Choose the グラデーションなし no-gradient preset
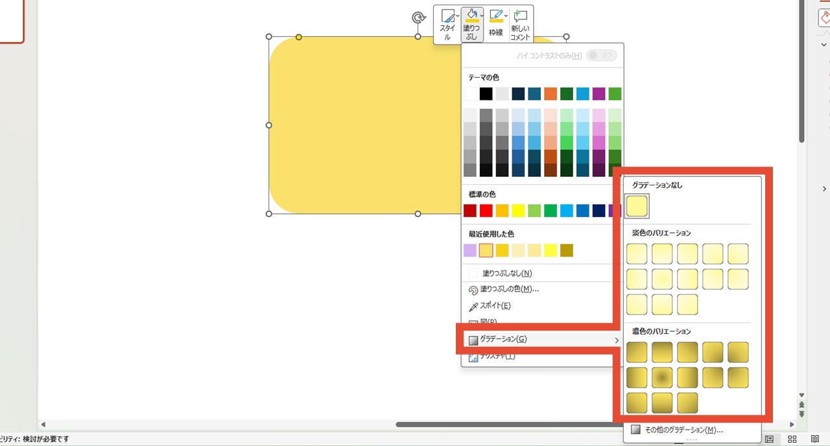Screen dimensions: 830x446 point(637,207)
